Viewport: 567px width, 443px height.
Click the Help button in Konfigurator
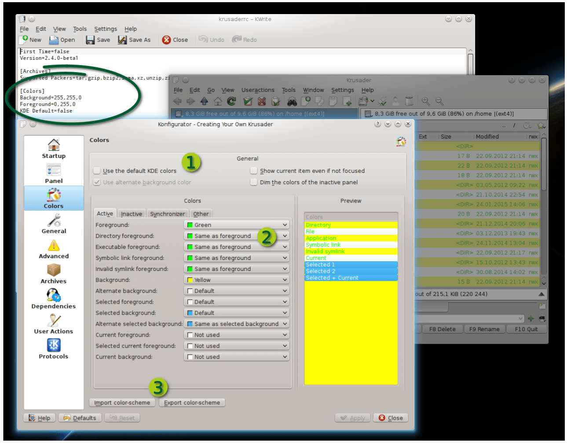(39, 418)
